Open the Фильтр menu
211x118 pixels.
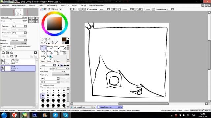pyautogui.click(x=65, y=5)
